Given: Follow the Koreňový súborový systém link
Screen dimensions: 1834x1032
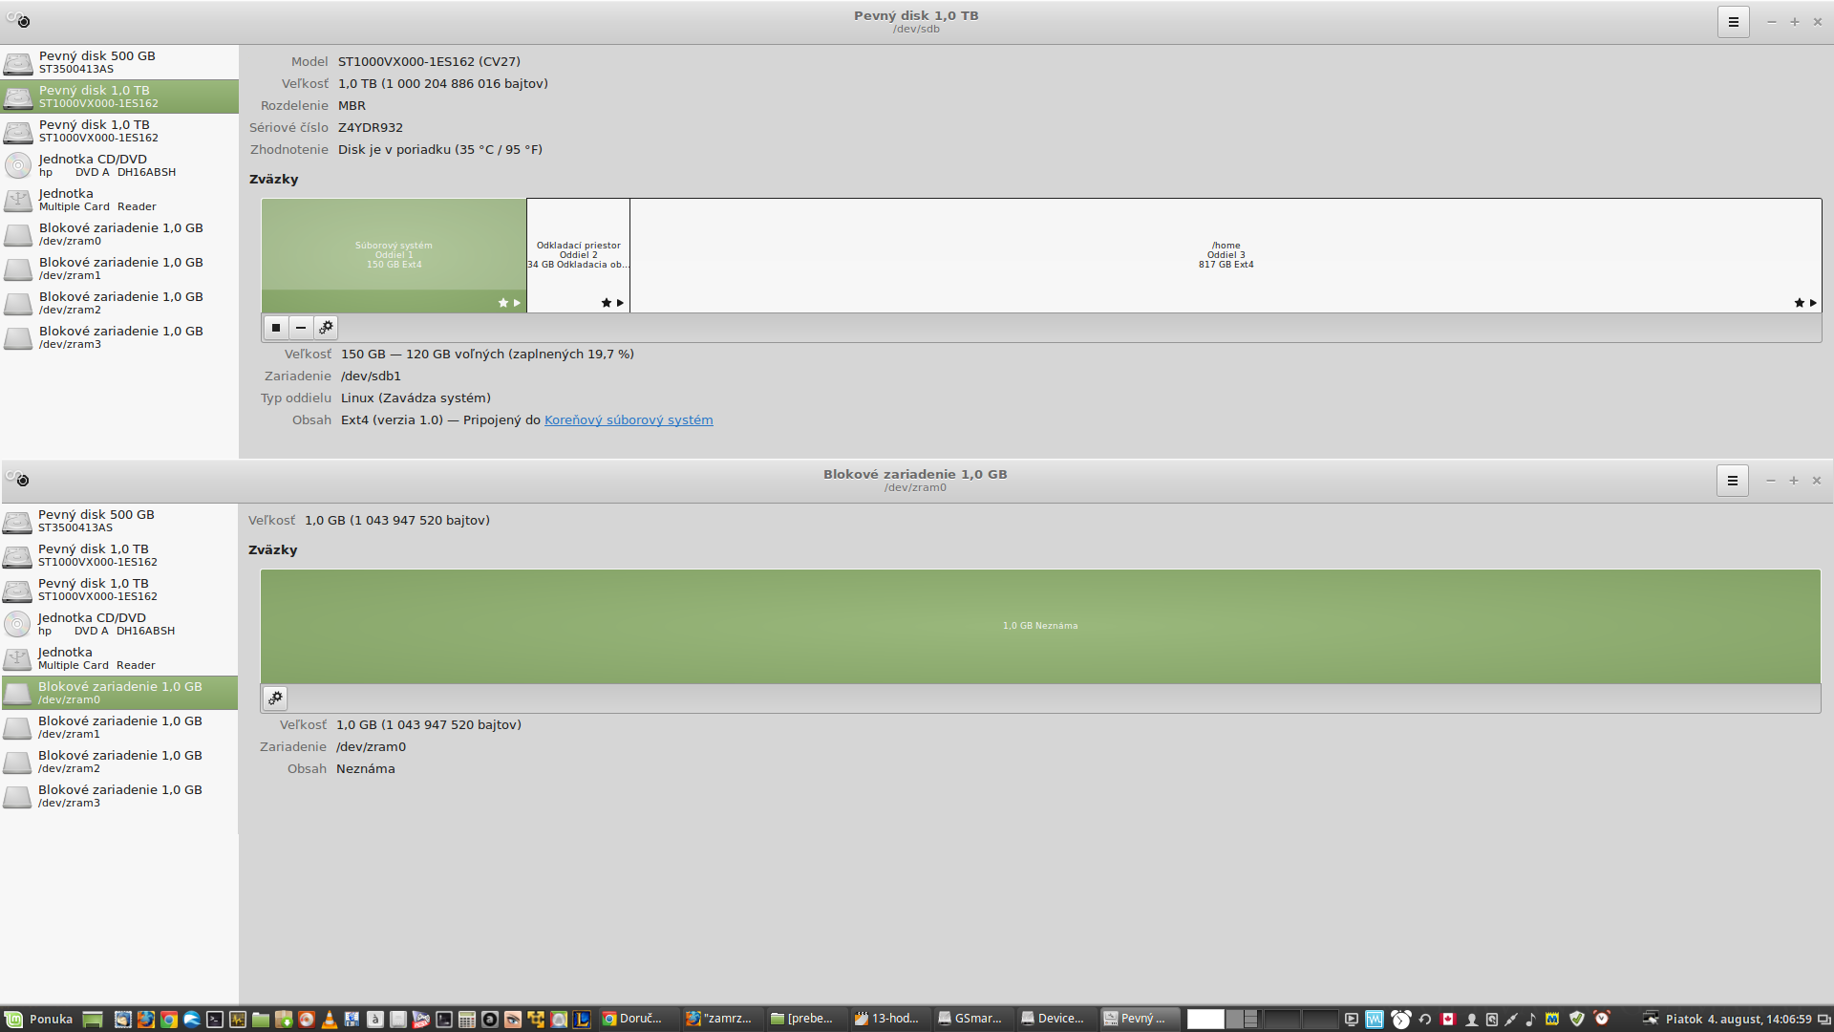Looking at the screenshot, I should coord(628,420).
